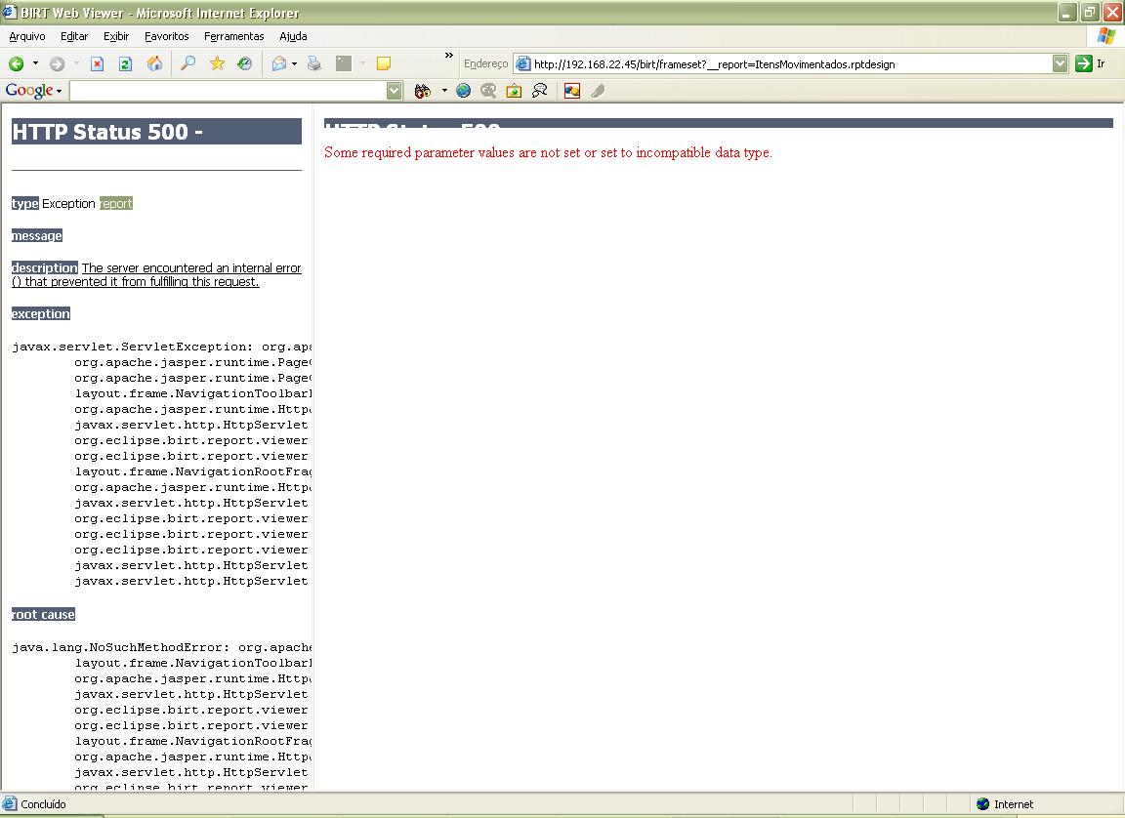Open the Favoritos menu

click(x=166, y=36)
